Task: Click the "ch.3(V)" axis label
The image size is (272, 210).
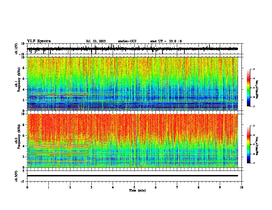Action: point(16,176)
